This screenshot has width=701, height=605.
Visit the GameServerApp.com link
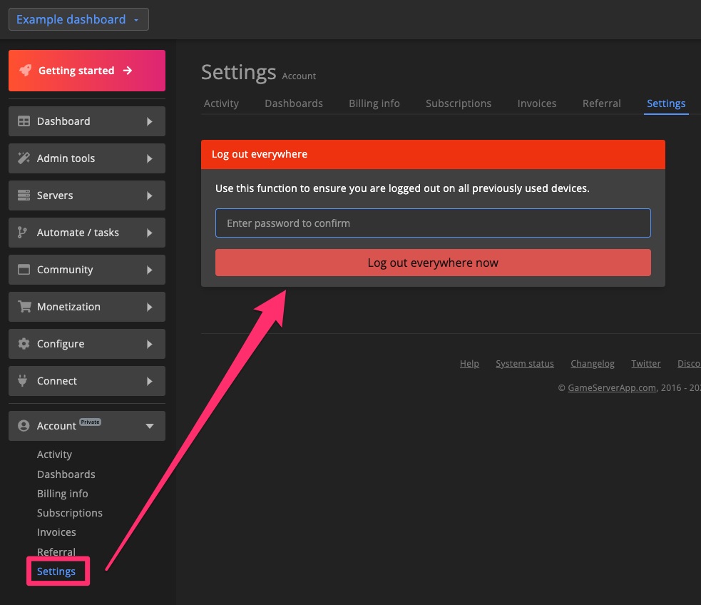612,387
